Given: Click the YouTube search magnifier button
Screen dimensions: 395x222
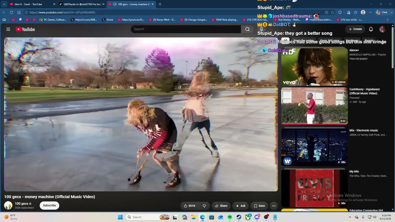Looking at the screenshot, I should 247,29.
